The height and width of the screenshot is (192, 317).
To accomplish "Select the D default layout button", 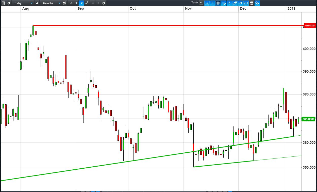I will pos(71,3).
